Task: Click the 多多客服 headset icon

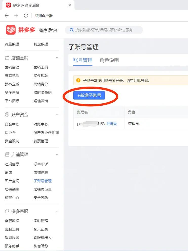Action: [x=7, y=211]
